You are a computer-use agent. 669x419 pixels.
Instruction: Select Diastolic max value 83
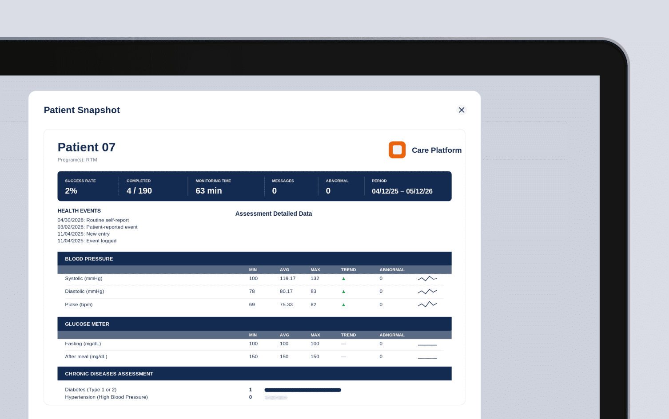click(314, 292)
